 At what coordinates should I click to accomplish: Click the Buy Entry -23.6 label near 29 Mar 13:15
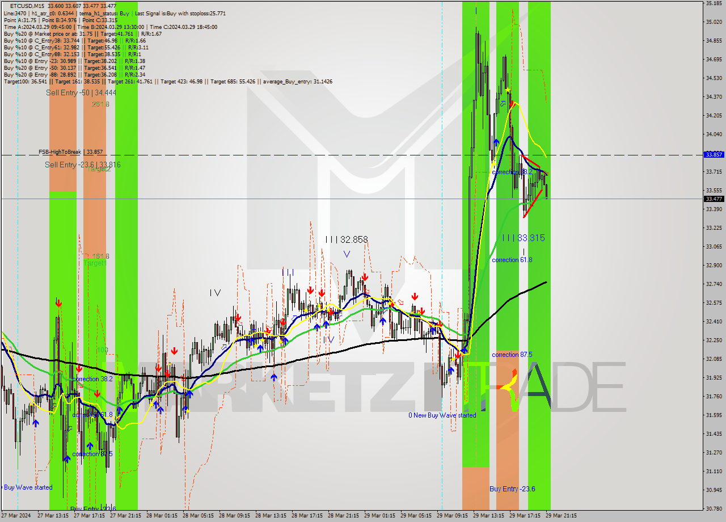tap(512, 489)
